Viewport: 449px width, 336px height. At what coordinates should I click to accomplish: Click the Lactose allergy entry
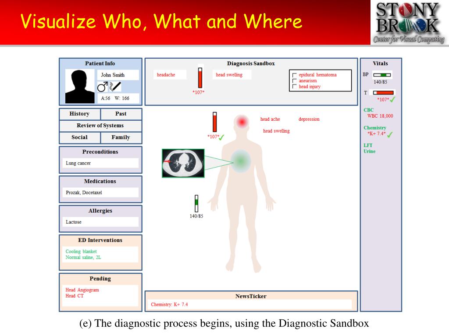[100, 222]
